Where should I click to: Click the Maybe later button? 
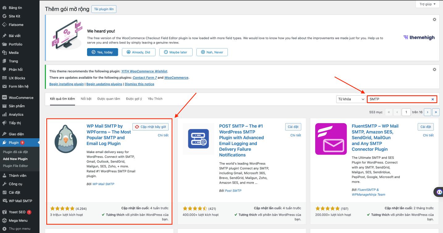(176, 52)
